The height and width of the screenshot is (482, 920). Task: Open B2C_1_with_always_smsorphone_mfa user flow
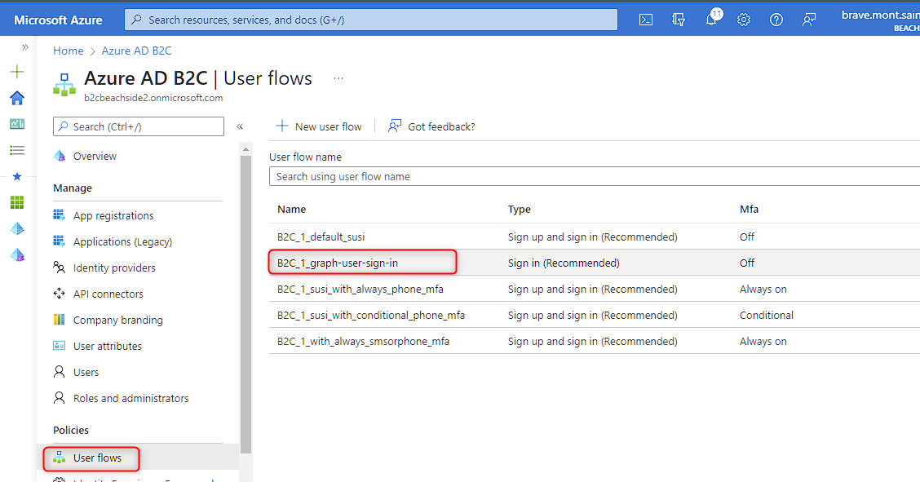(363, 341)
